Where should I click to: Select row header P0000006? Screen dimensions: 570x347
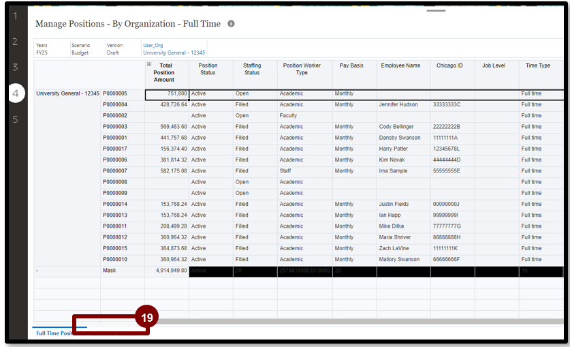click(x=123, y=160)
